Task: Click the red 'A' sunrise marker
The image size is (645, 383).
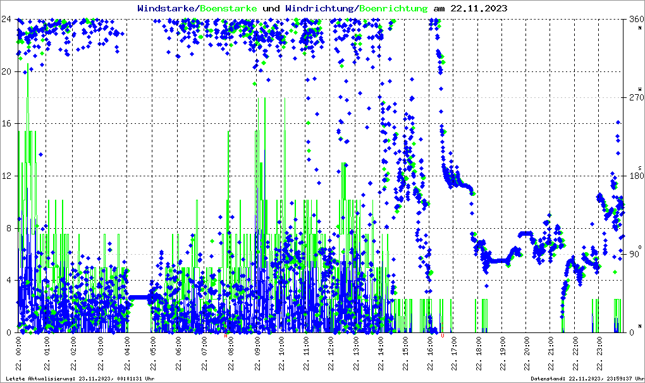Action: (x=225, y=336)
